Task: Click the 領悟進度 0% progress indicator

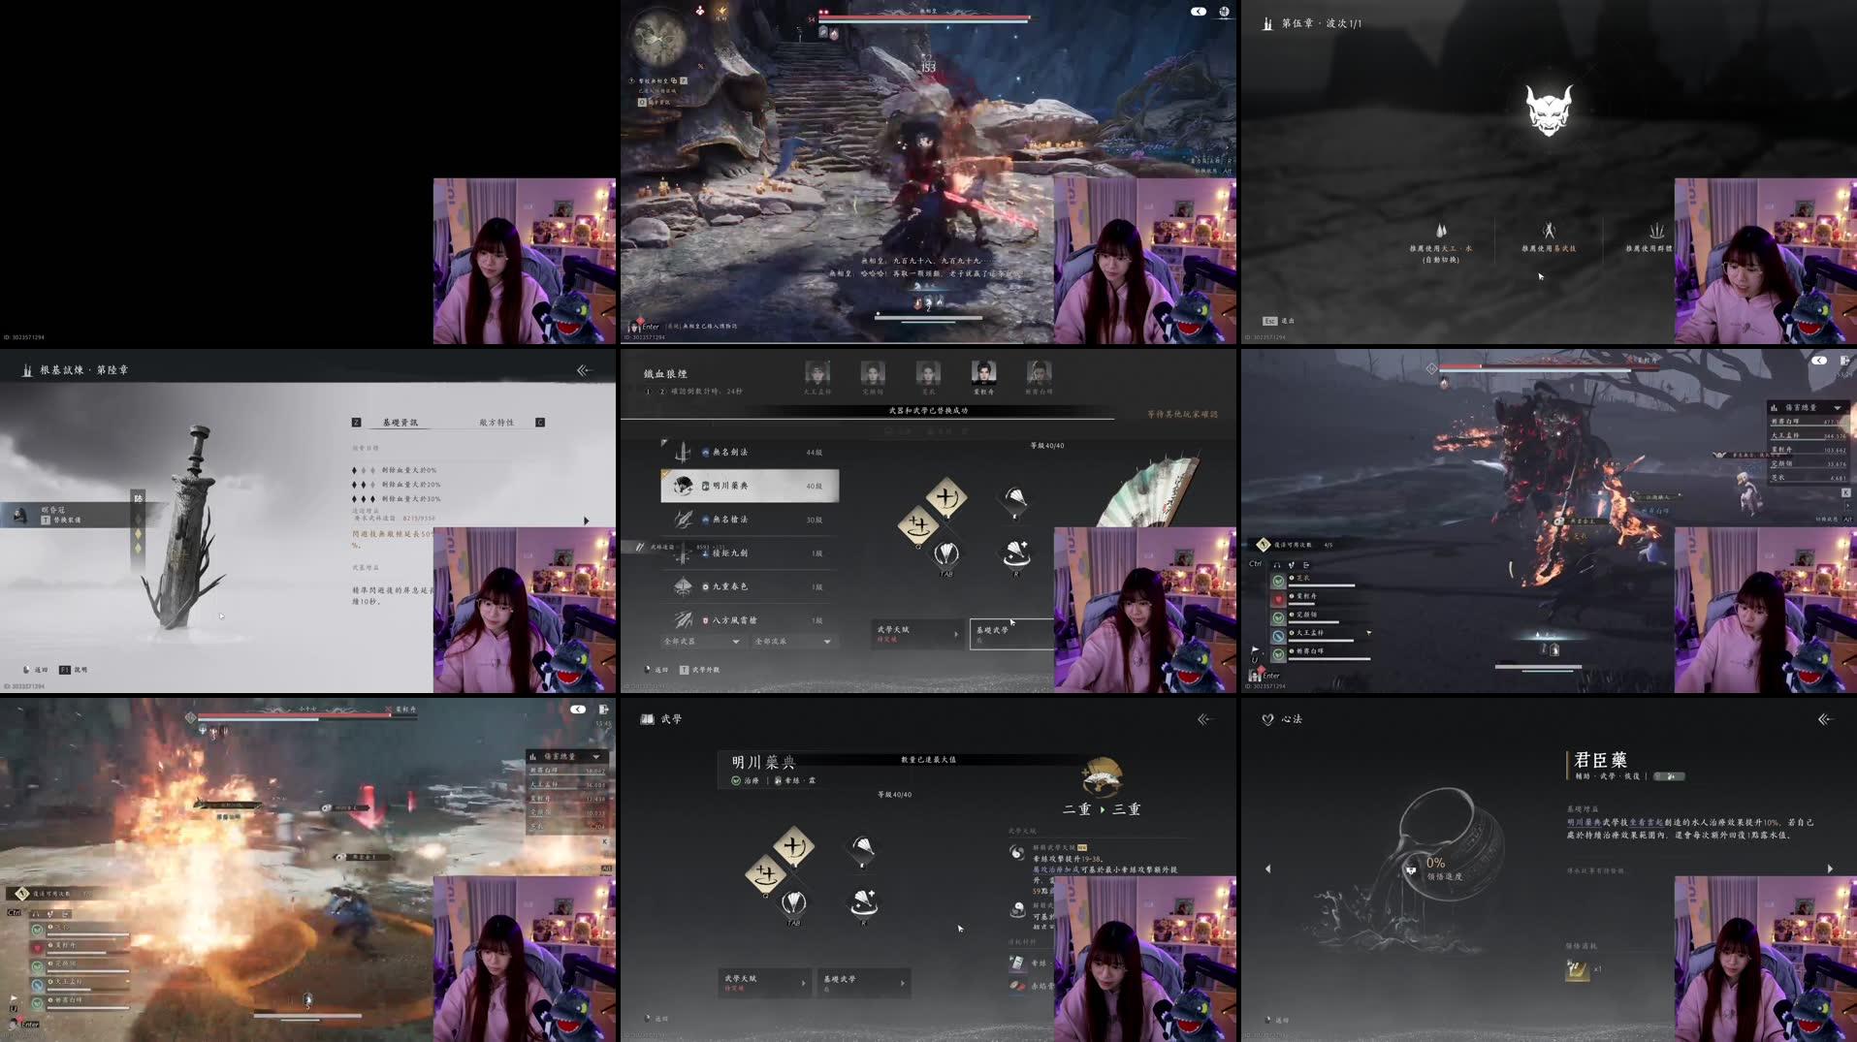Action: click(x=1433, y=861)
